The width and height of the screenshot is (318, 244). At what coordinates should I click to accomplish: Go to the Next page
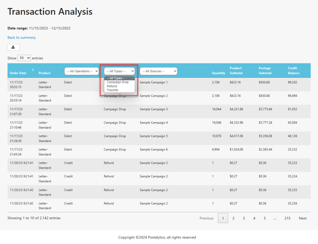(x=303, y=218)
